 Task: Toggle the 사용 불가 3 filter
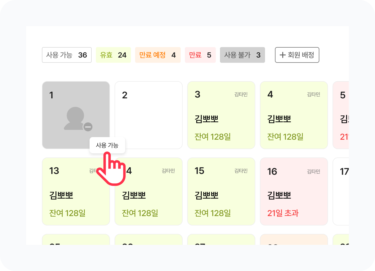coord(242,55)
